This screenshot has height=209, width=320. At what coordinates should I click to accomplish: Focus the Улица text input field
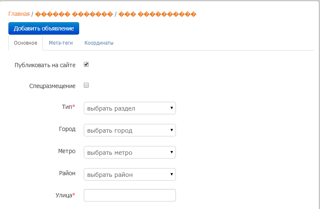130,195
